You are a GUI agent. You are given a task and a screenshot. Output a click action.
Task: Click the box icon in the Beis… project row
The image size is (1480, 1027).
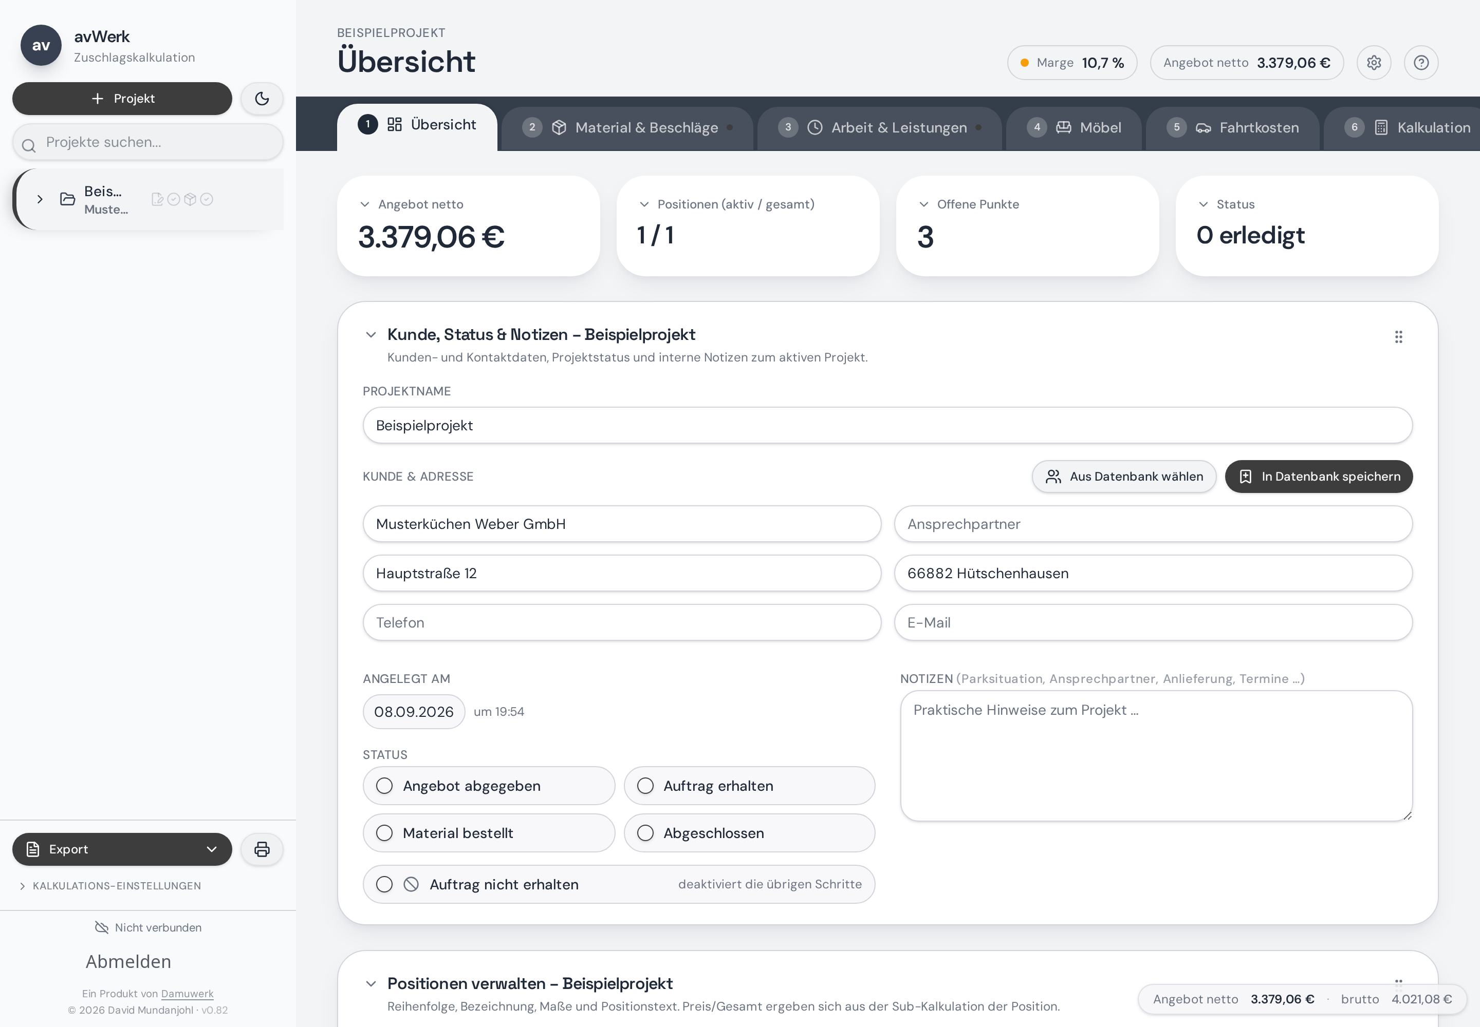tap(190, 199)
